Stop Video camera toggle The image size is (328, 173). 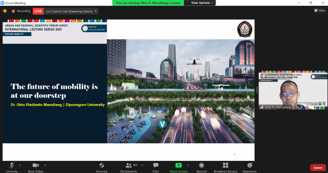pos(35,165)
